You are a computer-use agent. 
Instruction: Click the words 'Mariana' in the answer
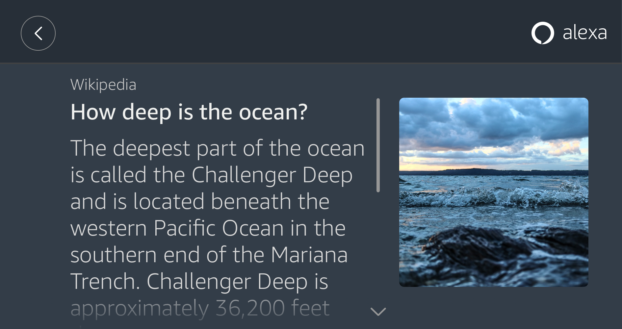click(x=309, y=255)
